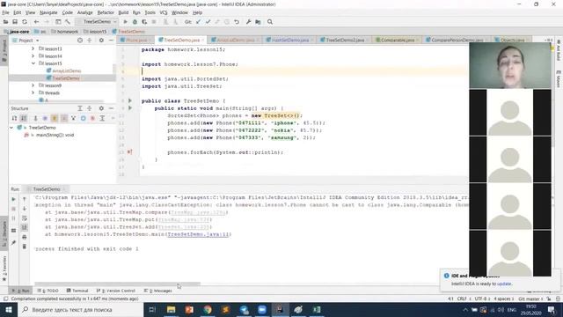Toggle sort alphabetically in Structure
The image size is (563, 317).
(24, 118)
